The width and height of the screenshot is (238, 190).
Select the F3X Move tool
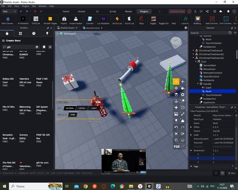click(x=176, y=82)
